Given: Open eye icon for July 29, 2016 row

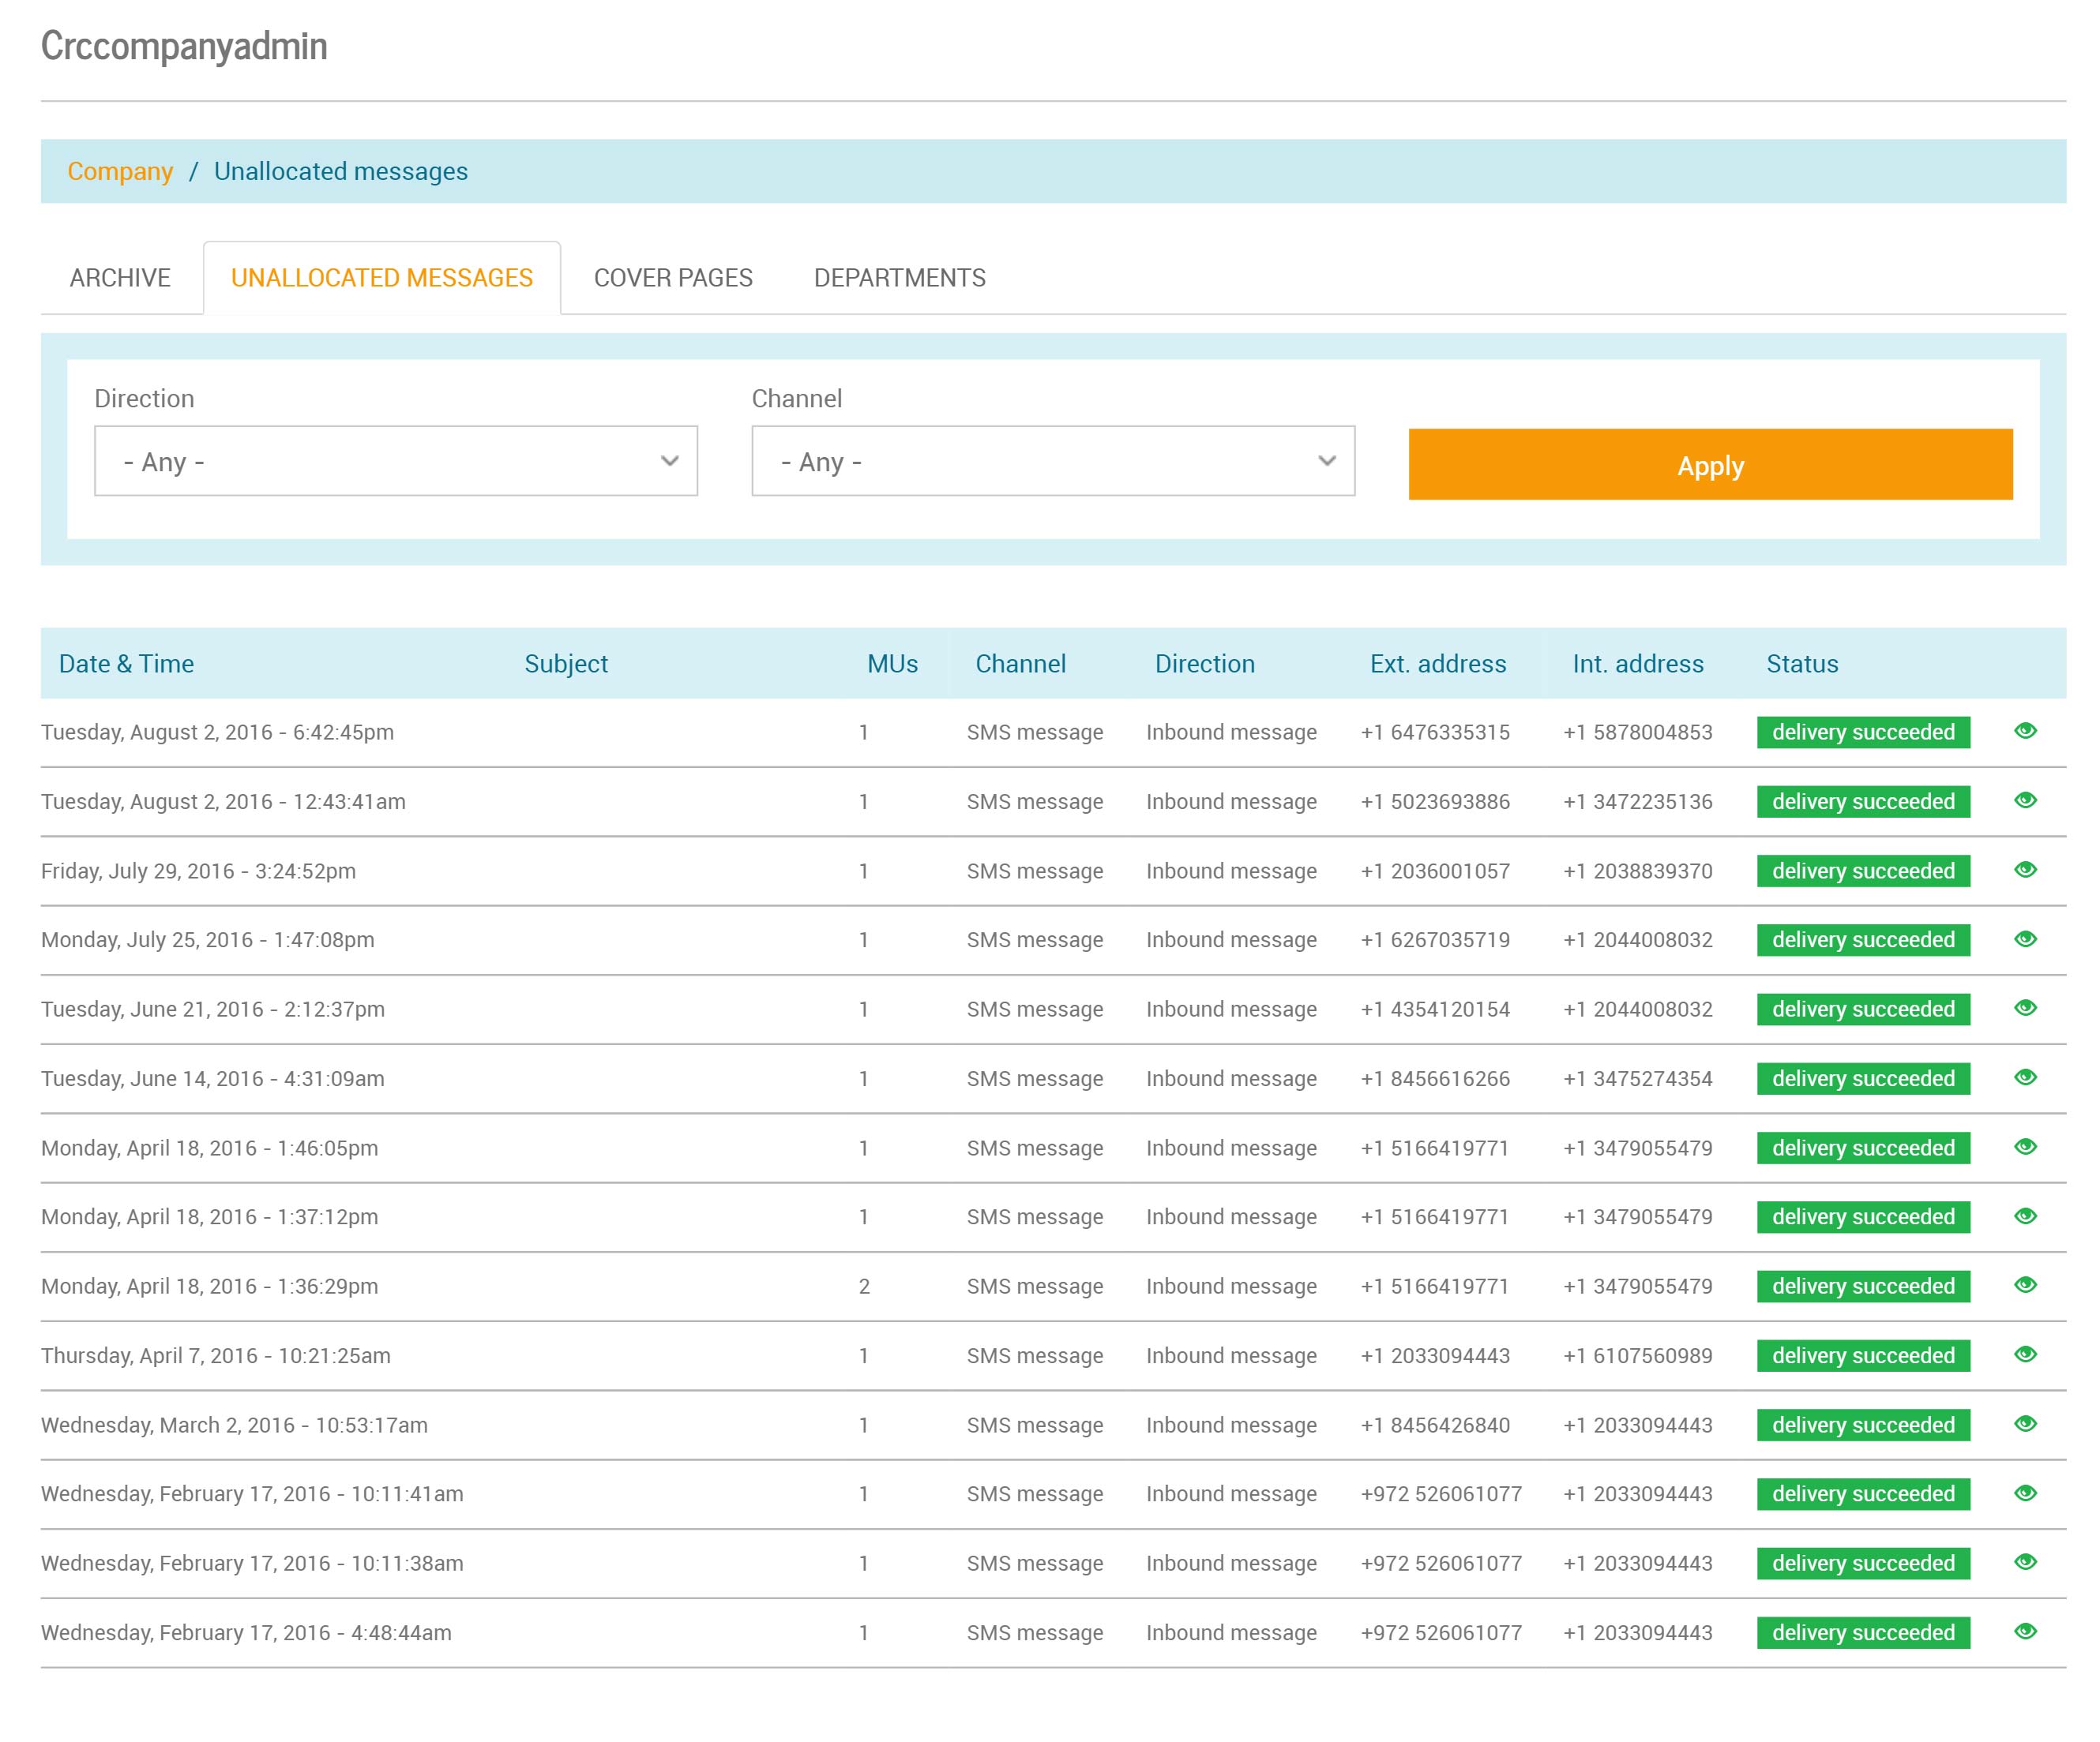Looking at the screenshot, I should point(2025,870).
